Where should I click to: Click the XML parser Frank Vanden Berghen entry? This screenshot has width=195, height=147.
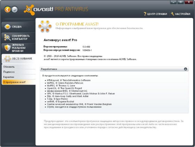click(79, 104)
